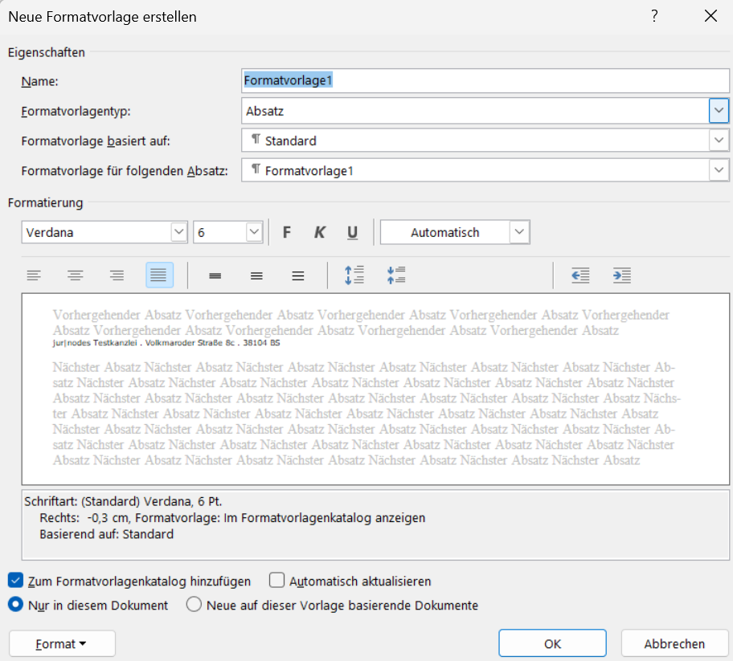This screenshot has height=661, width=733.
Task: Increase the paragraph indent
Action: point(621,275)
